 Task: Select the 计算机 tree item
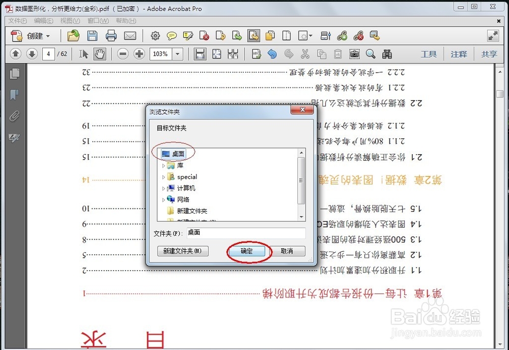pyautogui.click(x=181, y=188)
